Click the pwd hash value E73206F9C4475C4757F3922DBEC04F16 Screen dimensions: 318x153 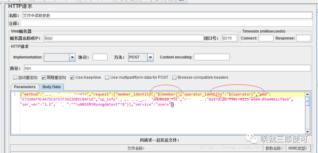click(x=58, y=100)
